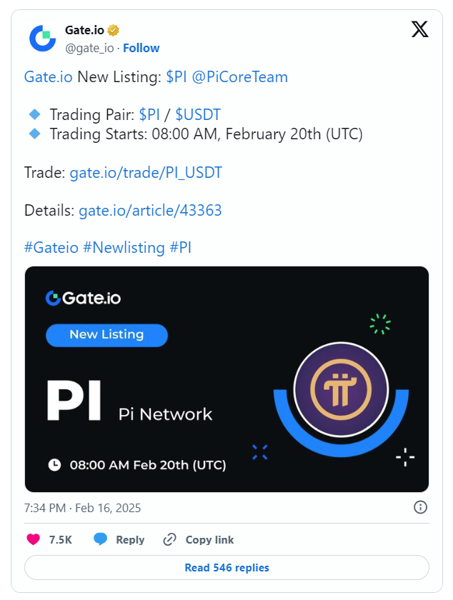Click the blue New Listing badge
This screenshot has width=453, height=600.
[x=106, y=335]
